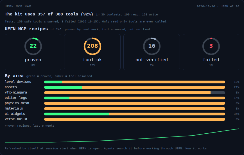Click the 21% value for assets
Screen dimensions: 244x155
tap(236, 87)
